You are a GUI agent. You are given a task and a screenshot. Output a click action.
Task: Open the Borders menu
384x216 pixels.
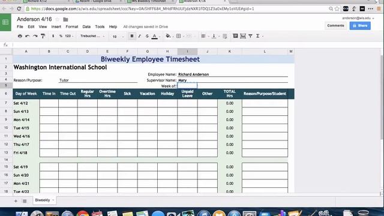coord(179,36)
